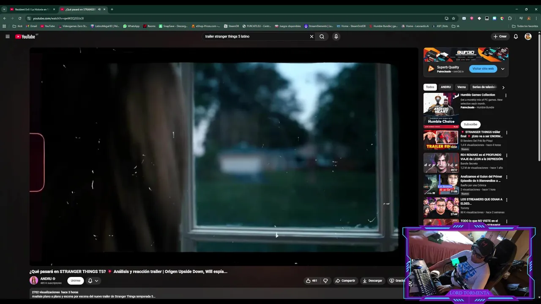Open the Analizamos el Guion video thumbnail
This screenshot has width=541, height=304.
pos(441,185)
